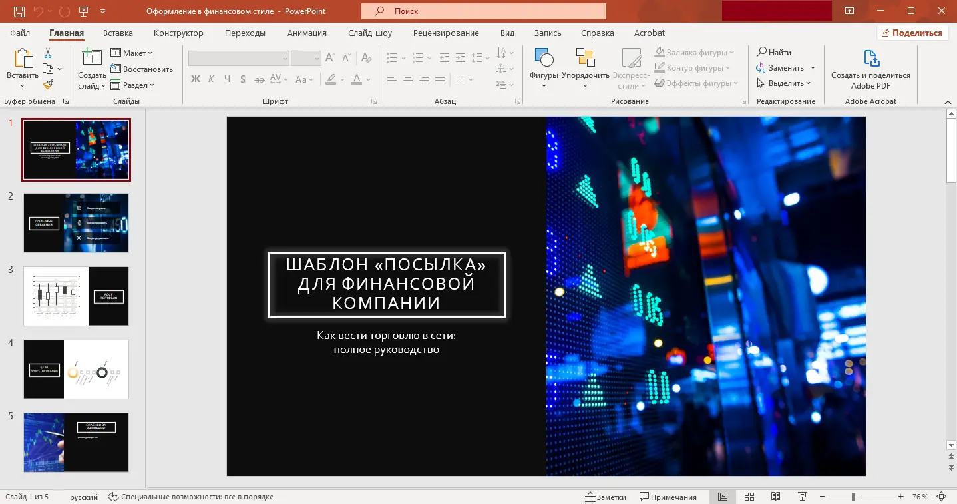
Task: Click the Заметки (Notes) toggle in status bar
Action: 605,497
